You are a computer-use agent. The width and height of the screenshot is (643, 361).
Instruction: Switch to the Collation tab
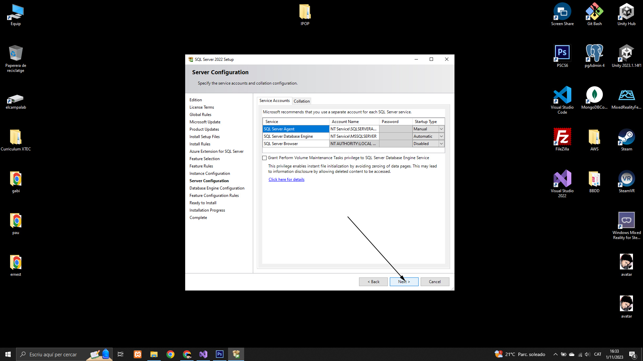(x=301, y=101)
